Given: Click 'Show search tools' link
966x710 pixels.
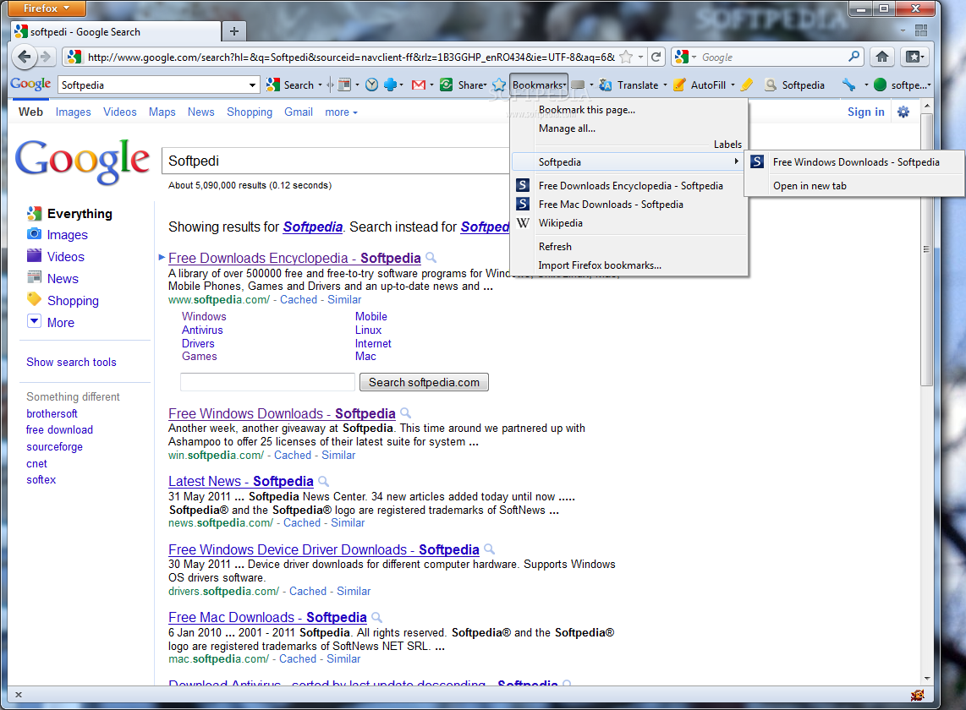Looking at the screenshot, I should pyautogui.click(x=71, y=362).
